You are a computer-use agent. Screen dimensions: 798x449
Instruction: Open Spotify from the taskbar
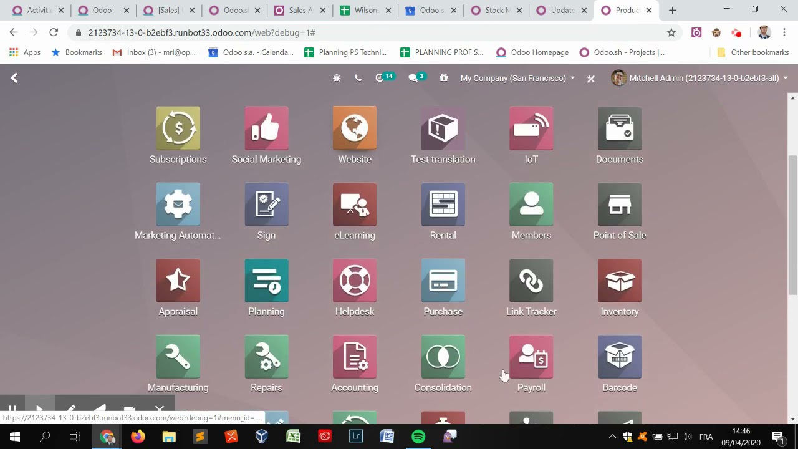click(x=418, y=437)
